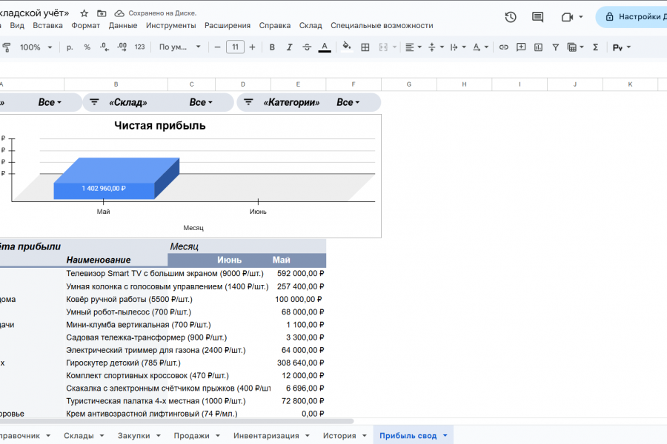Select the Июнь pivot column header
The height and width of the screenshot is (444, 667).
pyautogui.click(x=229, y=260)
